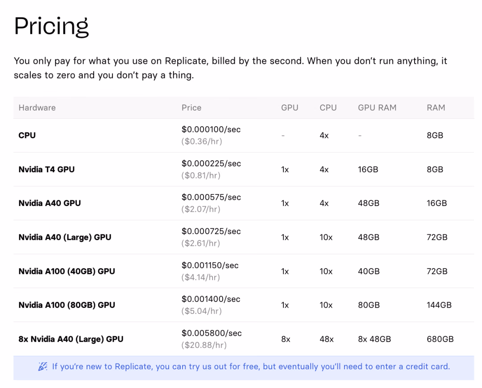Select the ($5.04/hr) hourly rate
The height and width of the screenshot is (388, 482).
click(x=202, y=311)
